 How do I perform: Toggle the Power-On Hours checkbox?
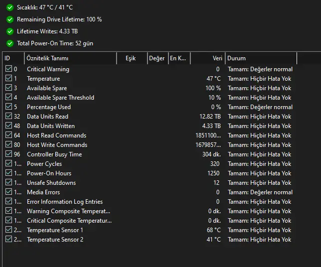click(8, 172)
